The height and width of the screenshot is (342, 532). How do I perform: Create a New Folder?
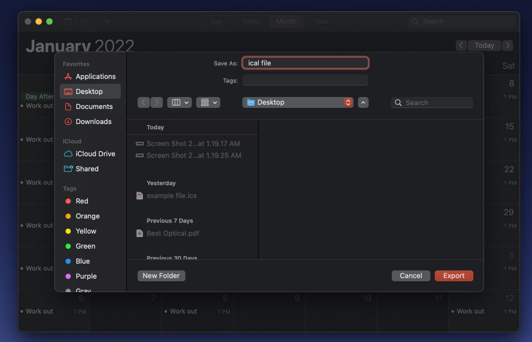point(161,276)
